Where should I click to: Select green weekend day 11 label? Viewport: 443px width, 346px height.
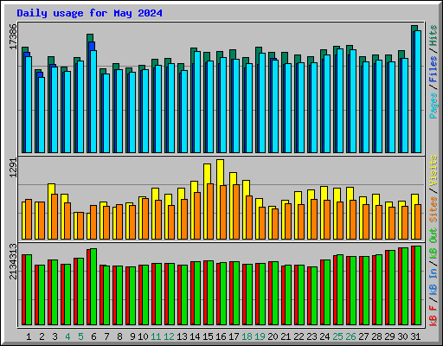point(156,336)
